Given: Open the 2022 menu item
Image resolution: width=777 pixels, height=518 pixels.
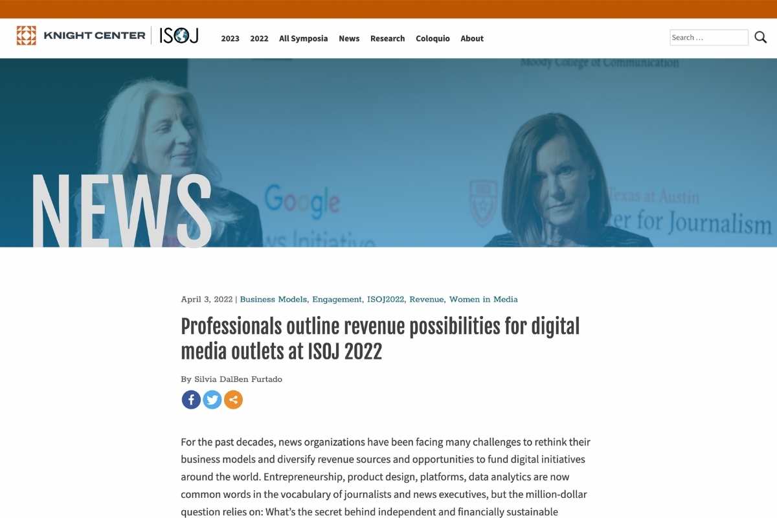Looking at the screenshot, I should [x=259, y=39].
